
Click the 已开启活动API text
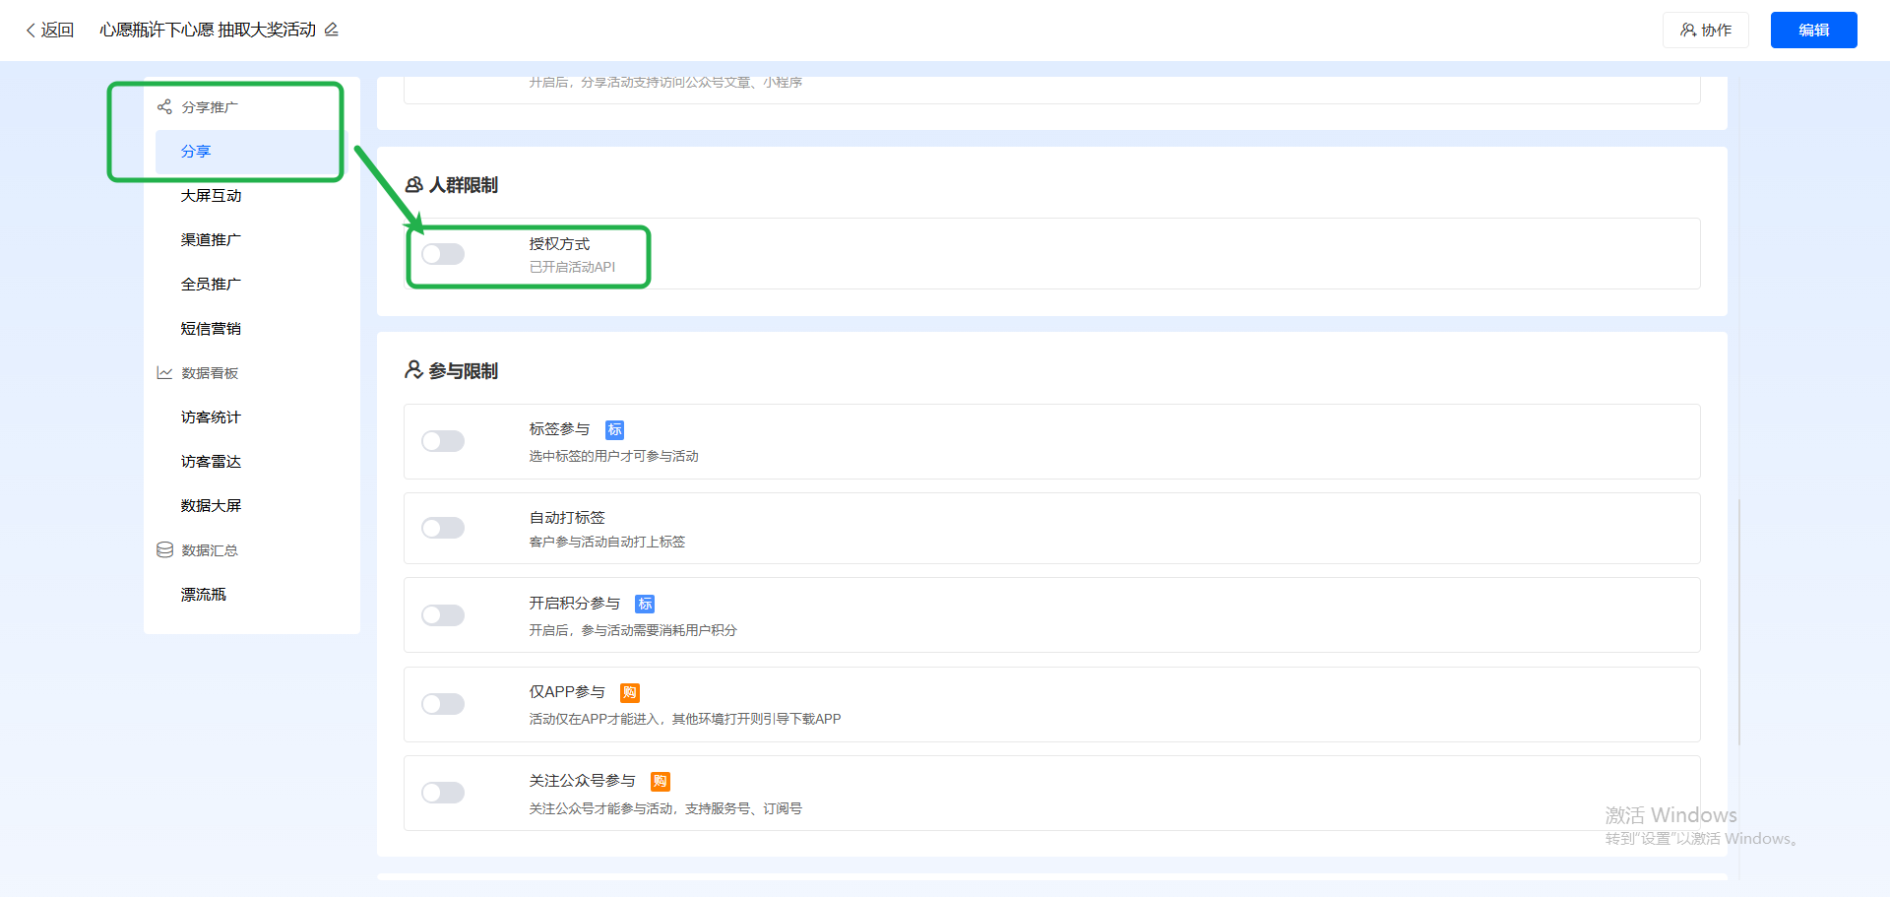tap(572, 267)
